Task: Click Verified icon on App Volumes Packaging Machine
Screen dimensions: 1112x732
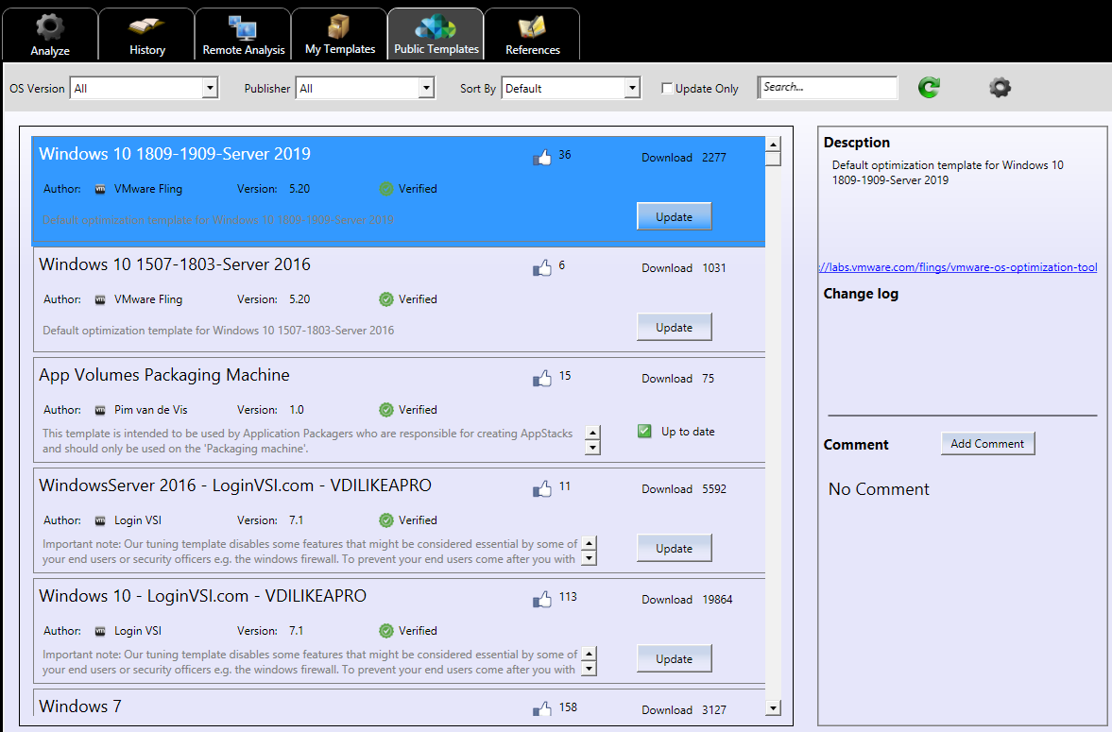Action: [385, 410]
